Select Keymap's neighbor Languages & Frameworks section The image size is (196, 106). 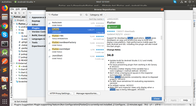[x=39, y=39]
